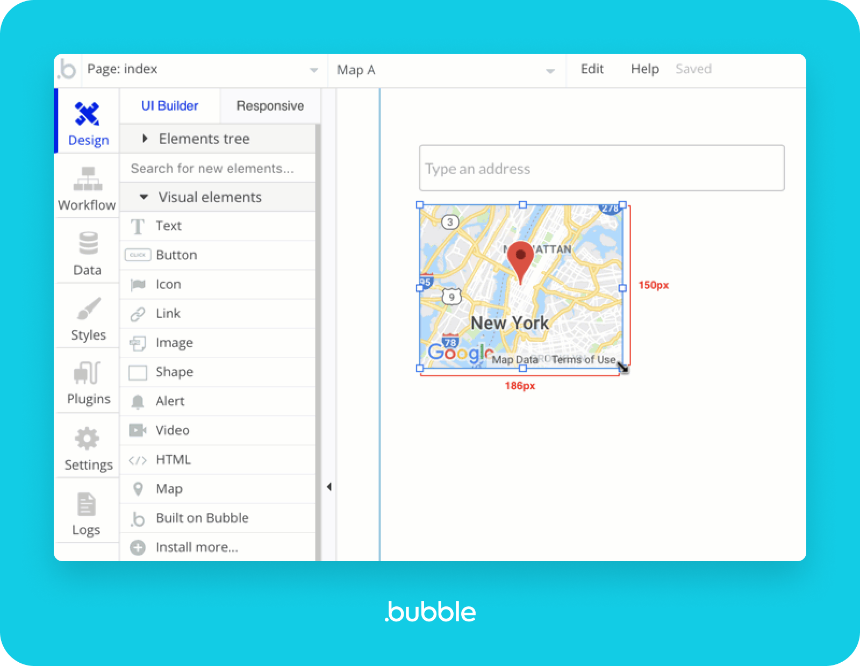Screen dimensions: 860x666
Task: Collapse the Visual elements section
Action: click(x=217, y=197)
